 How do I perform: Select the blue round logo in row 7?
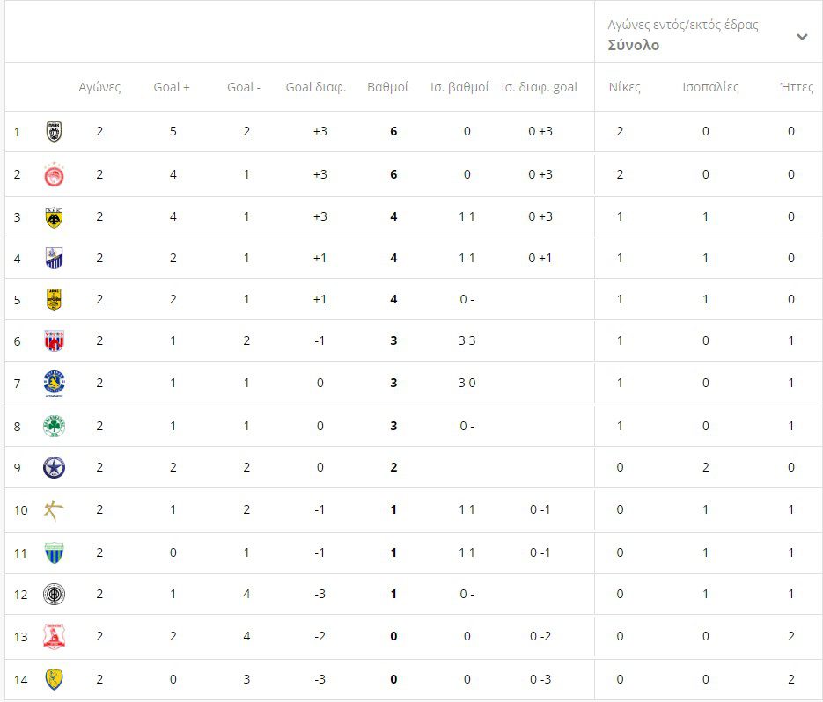[54, 383]
